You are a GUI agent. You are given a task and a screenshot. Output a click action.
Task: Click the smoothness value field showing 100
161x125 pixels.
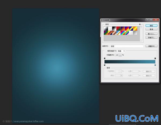pyautogui.click(x=117, y=55)
